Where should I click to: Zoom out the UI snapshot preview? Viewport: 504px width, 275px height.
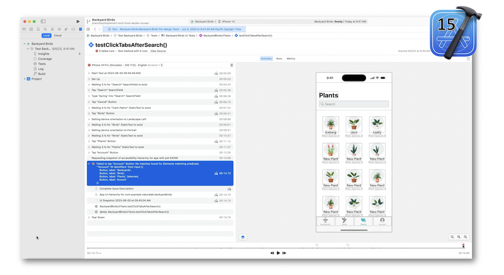(x=452, y=237)
